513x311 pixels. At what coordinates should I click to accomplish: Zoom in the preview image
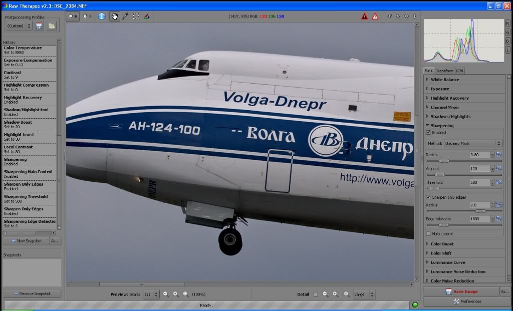(176, 294)
